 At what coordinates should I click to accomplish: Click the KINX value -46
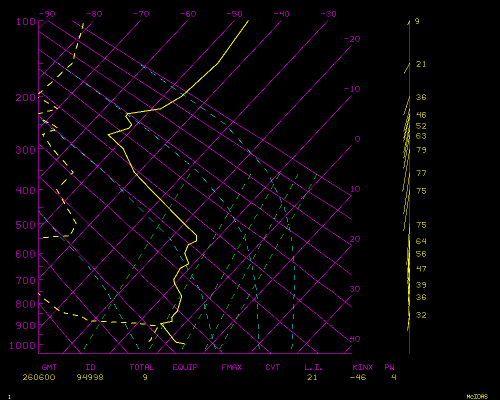click(x=358, y=377)
